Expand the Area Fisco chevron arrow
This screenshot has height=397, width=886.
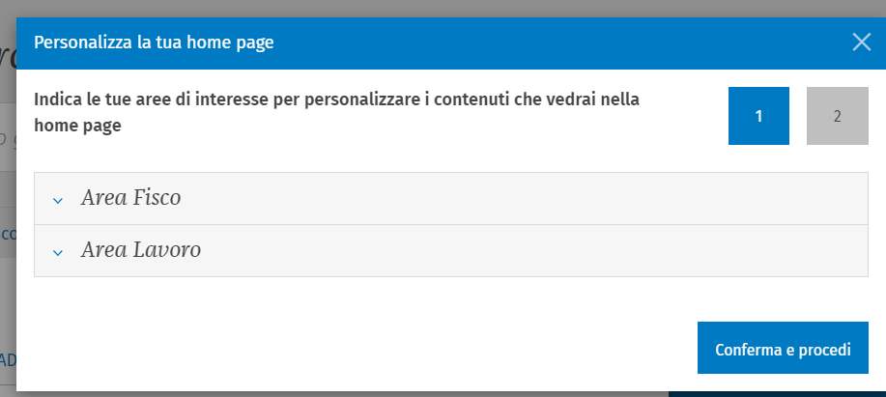(x=58, y=200)
